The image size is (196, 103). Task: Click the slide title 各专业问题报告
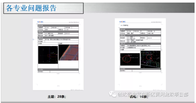[31, 8]
